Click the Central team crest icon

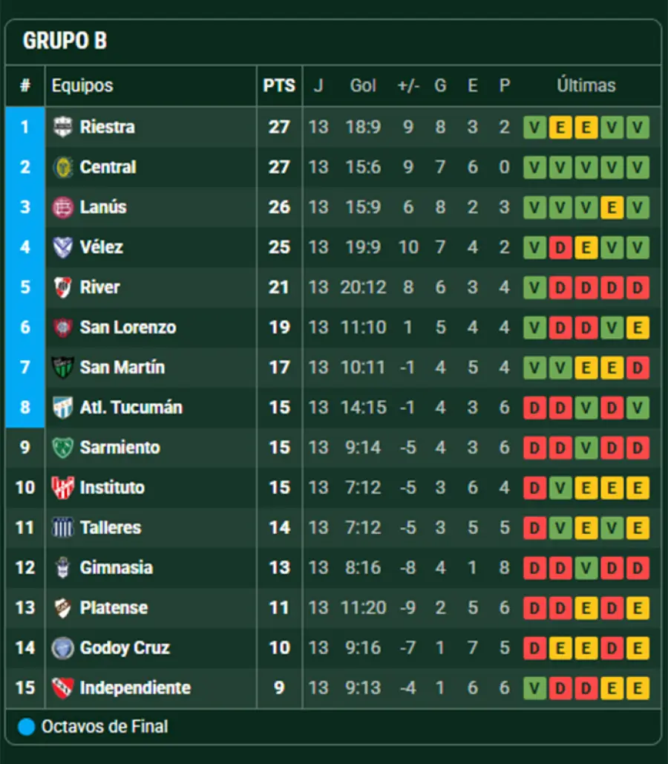point(63,167)
